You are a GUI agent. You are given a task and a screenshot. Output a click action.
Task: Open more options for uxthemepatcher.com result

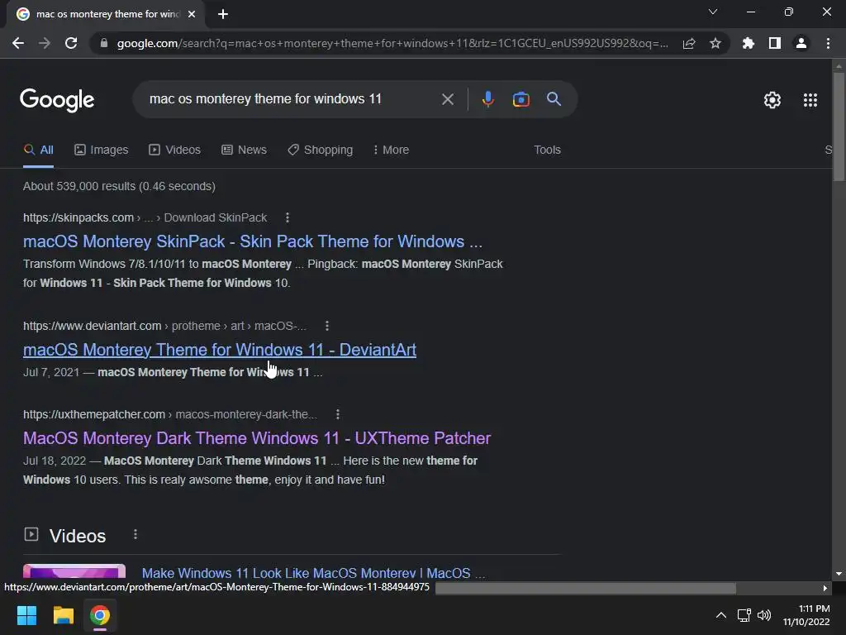(338, 415)
